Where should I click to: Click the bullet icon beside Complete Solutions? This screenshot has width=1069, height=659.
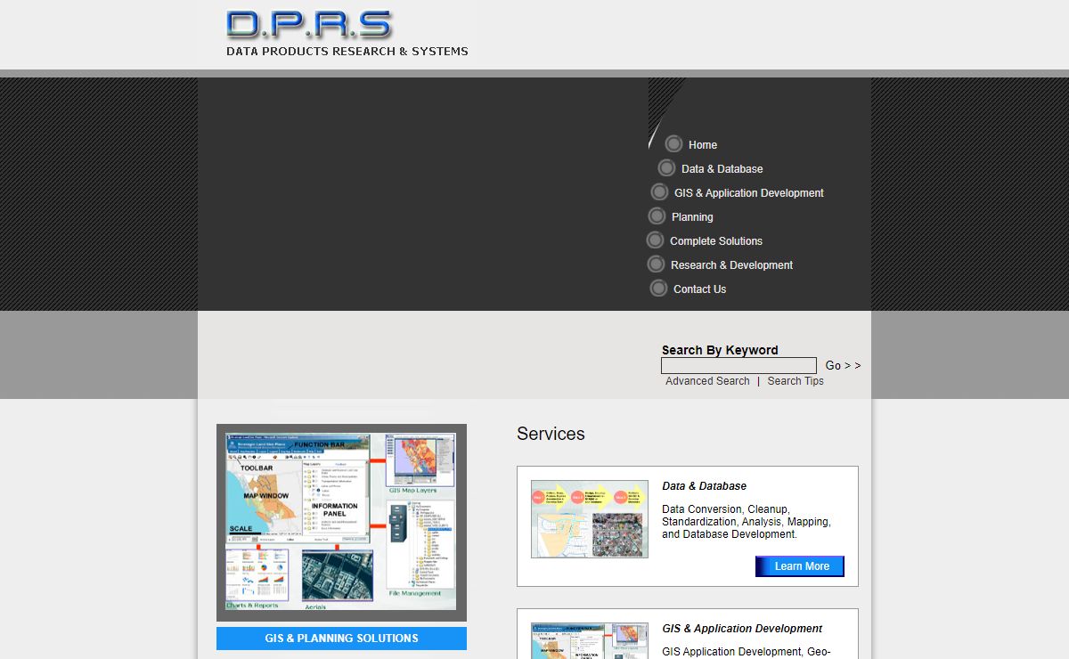pyautogui.click(x=655, y=240)
